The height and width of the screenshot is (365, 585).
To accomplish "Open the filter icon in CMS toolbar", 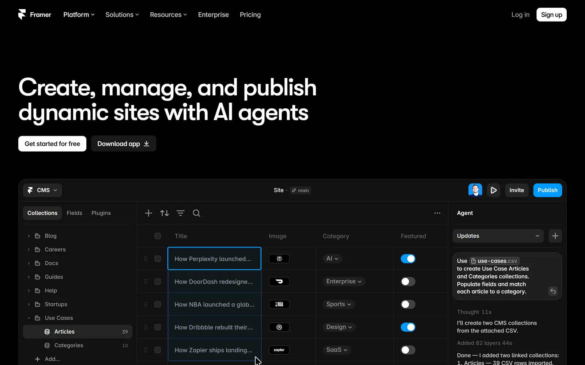I will point(181,213).
